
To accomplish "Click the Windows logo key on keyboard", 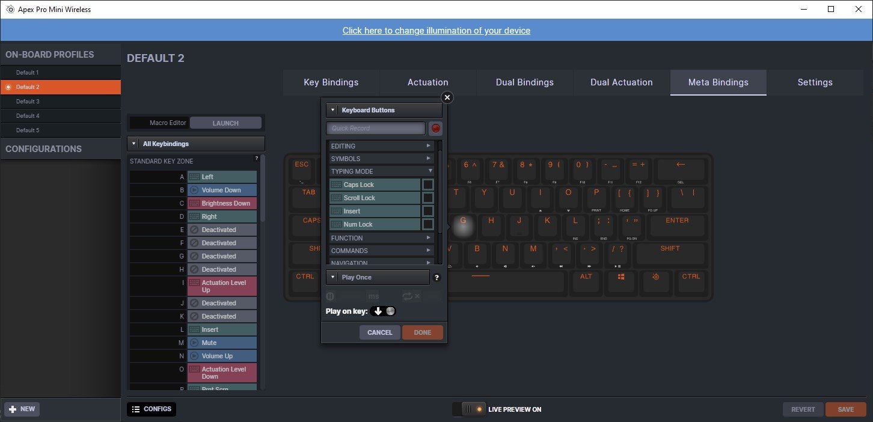I will click(x=621, y=277).
